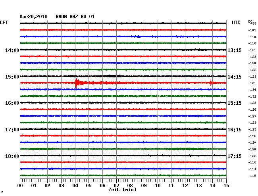The height and width of the screenshot is (196, 258).
Task: Select minute 03 on the time axis
Action: coord(61,186)
